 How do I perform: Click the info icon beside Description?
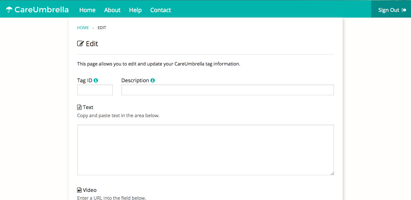pos(153,81)
